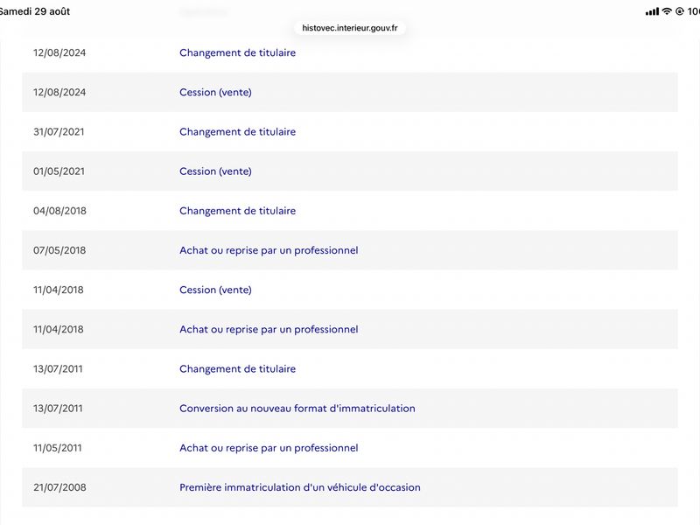Open Cession (vente) dated 11/04/2018
The image size is (700, 525).
point(215,290)
